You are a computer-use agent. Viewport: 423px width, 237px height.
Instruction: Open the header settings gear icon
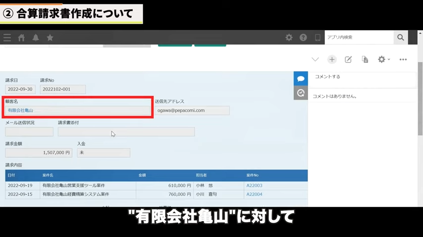[289, 38]
